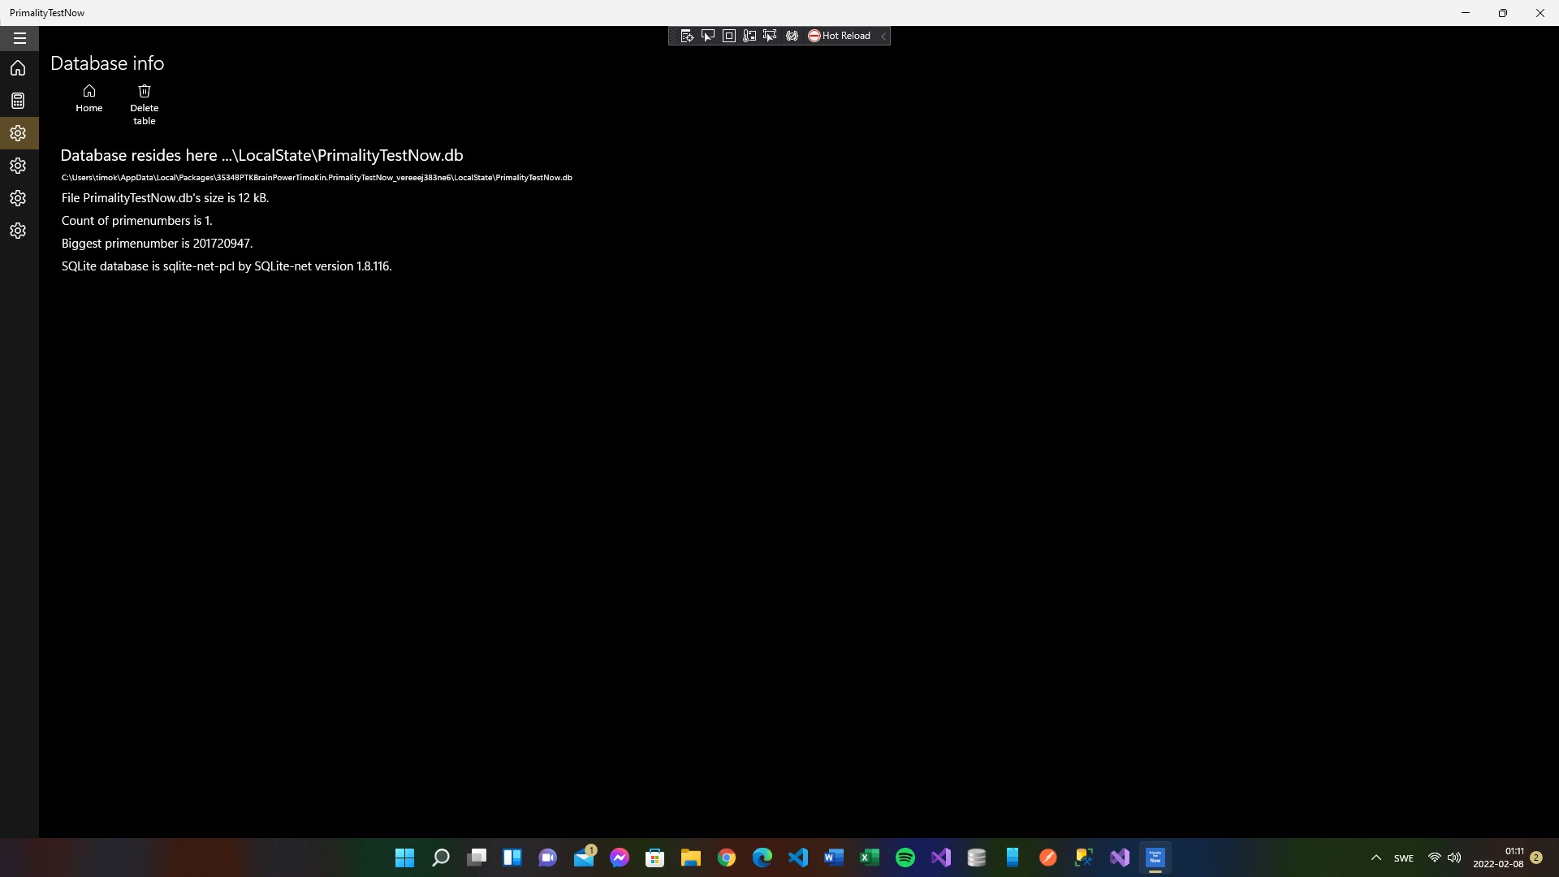The height and width of the screenshot is (877, 1559).
Task: Open the SWE input language switcher
Action: tap(1403, 858)
